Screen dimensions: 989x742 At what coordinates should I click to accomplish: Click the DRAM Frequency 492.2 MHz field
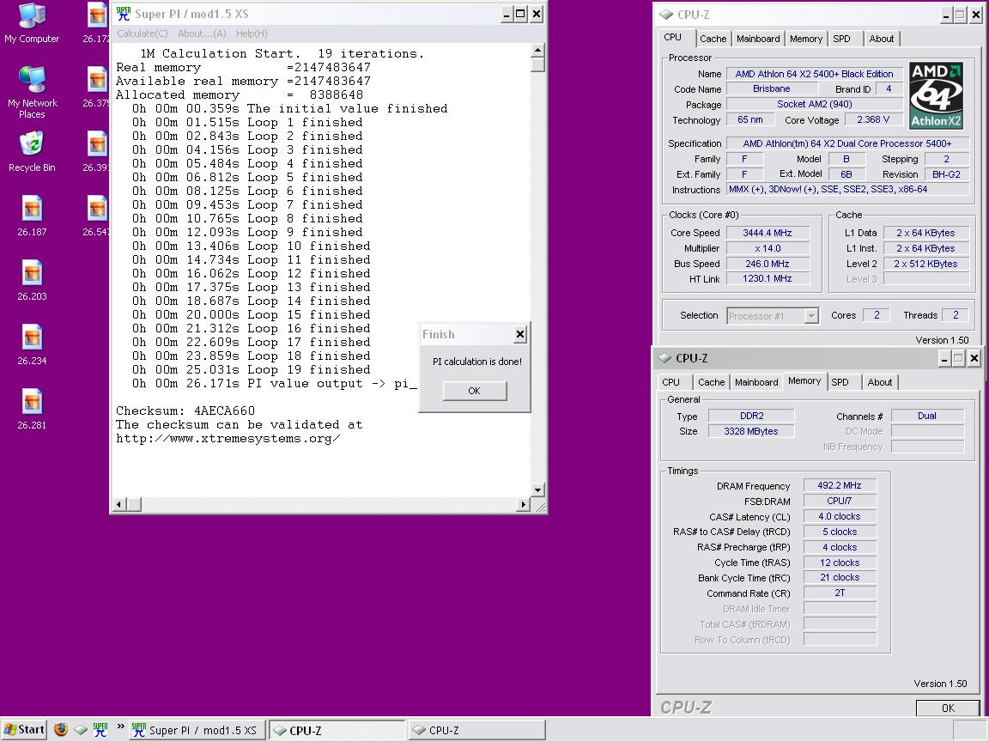pyautogui.click(x=840, y=485)
